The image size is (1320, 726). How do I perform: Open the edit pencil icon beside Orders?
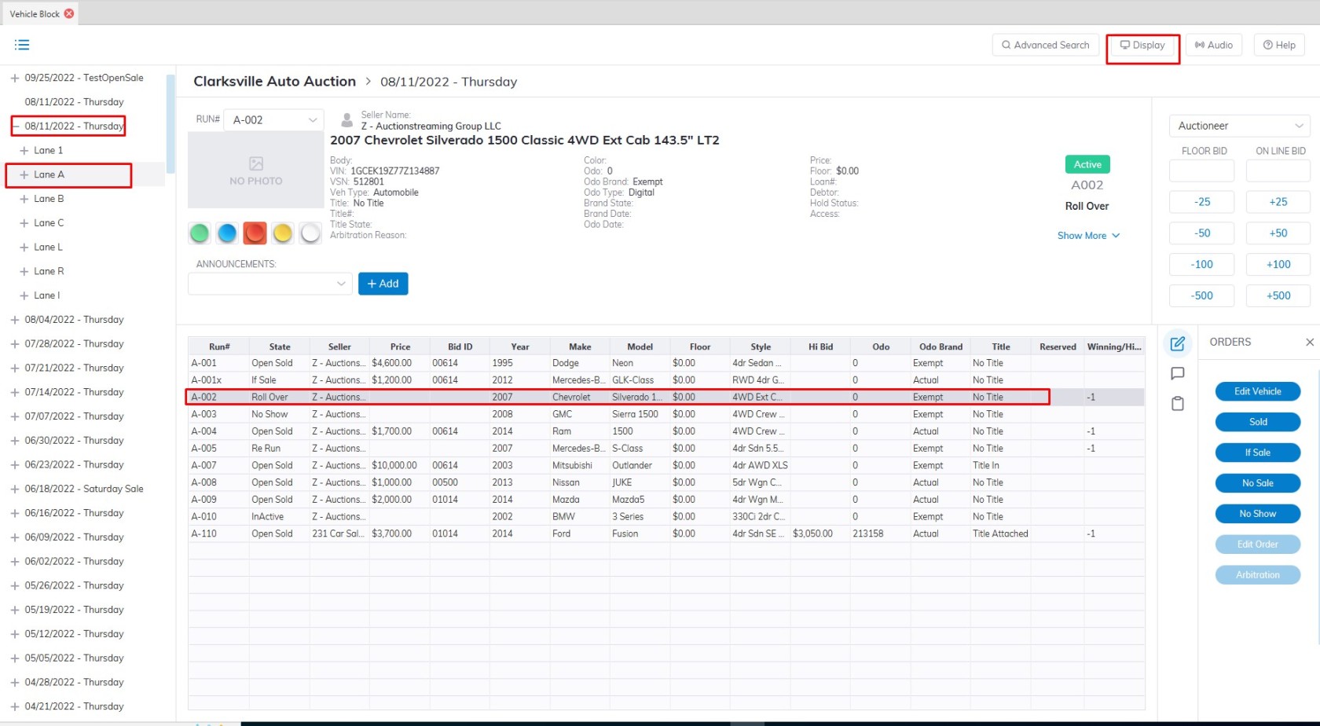[1177, 343]
